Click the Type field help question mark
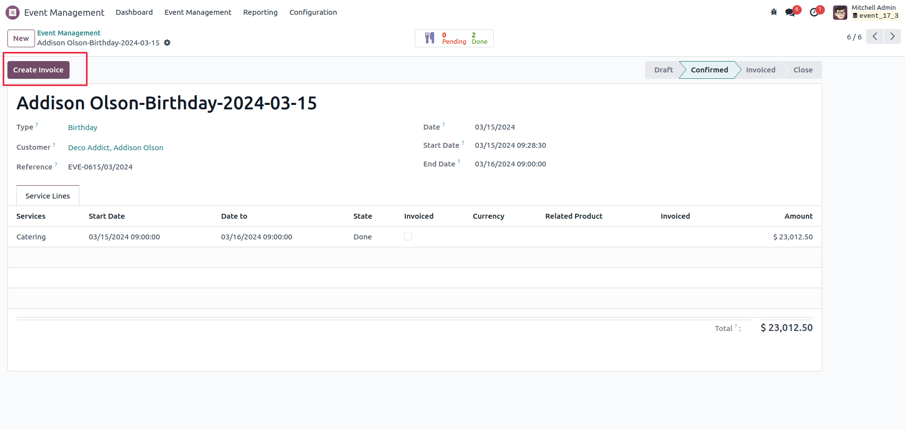This screenshot has height=430, width=905. tap(37, 125)
